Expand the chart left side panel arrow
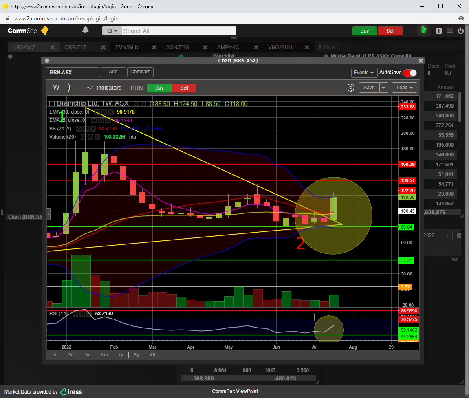 (48, 214)
